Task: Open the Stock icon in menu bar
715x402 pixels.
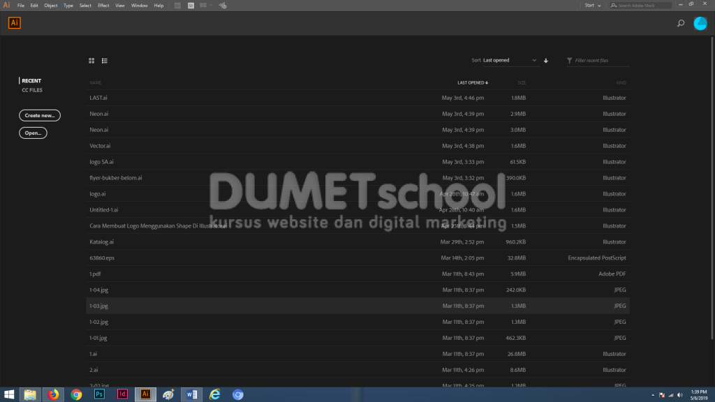Action: (191, 6)
